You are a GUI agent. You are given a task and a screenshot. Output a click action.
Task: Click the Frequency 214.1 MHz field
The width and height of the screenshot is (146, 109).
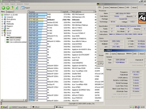coord(136,72)
